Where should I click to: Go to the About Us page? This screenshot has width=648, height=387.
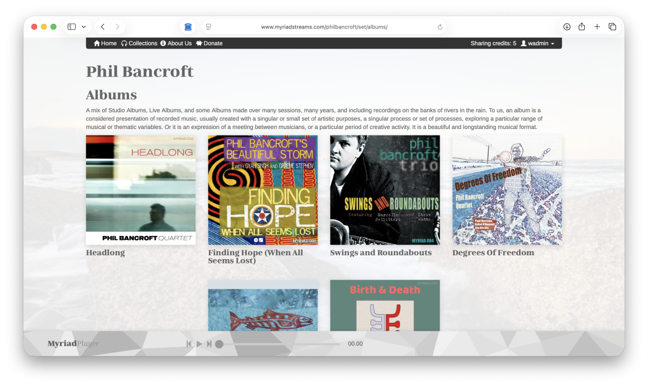176,43
